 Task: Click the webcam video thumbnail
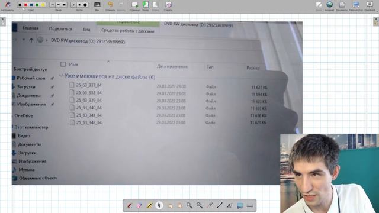tap(329, 173)
